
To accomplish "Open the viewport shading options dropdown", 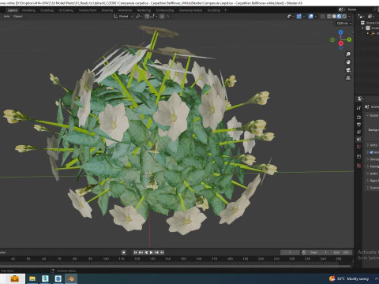I will click(349, 17).
